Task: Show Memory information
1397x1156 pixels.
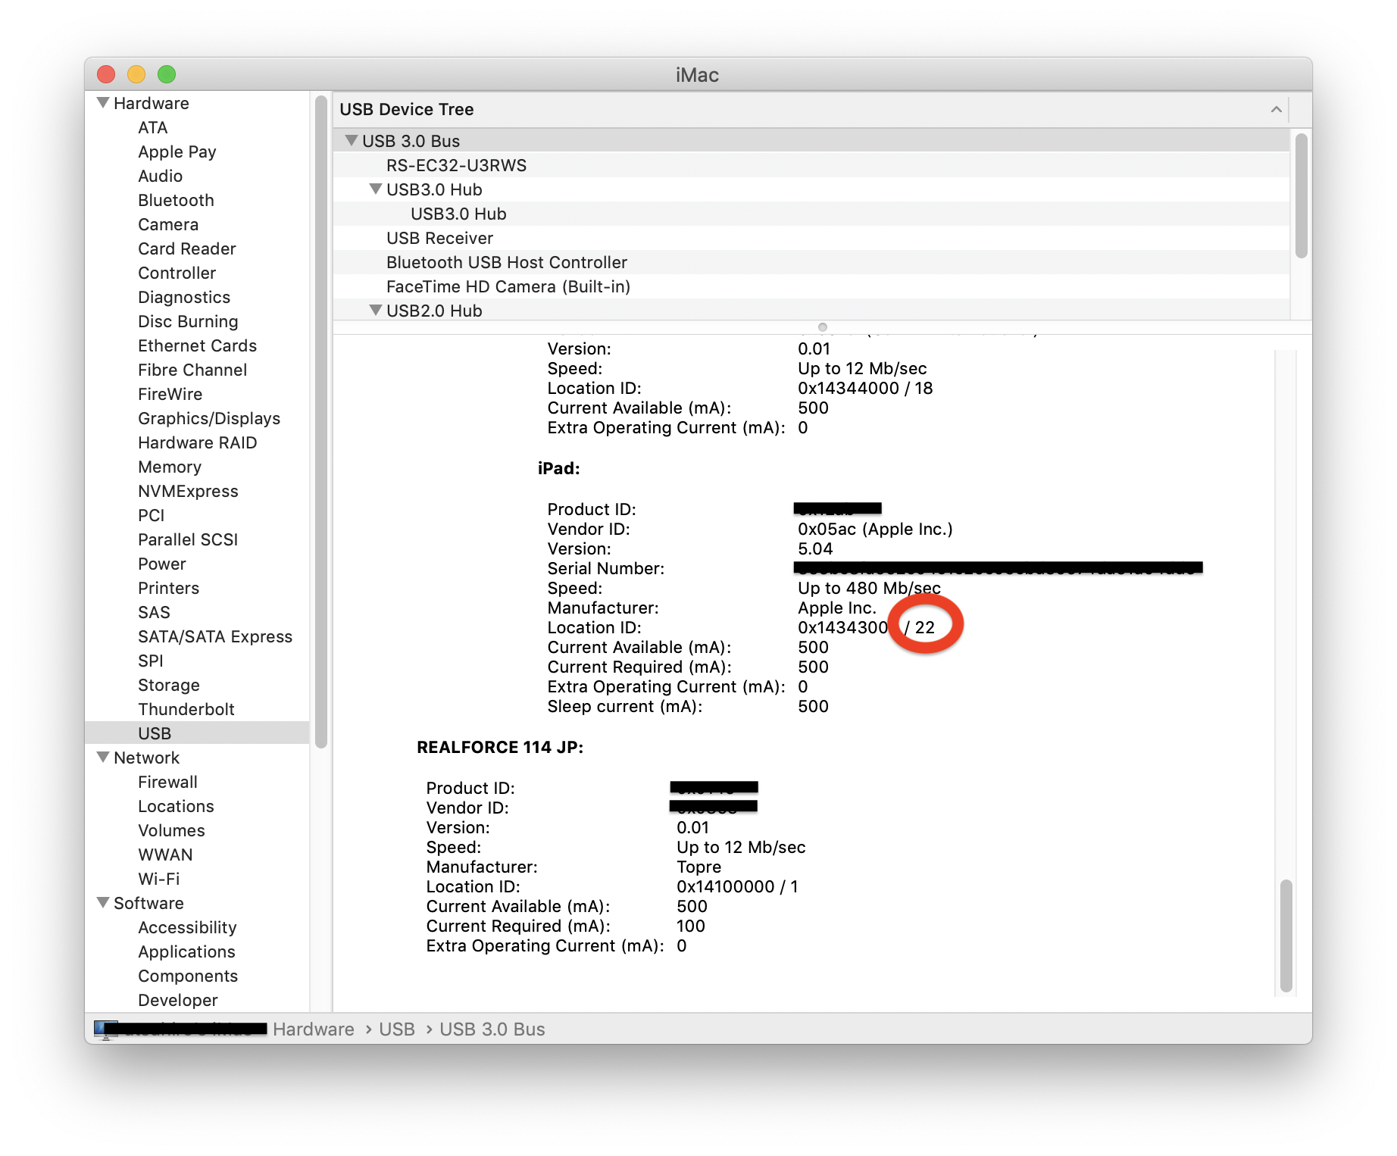Action: 170,467
